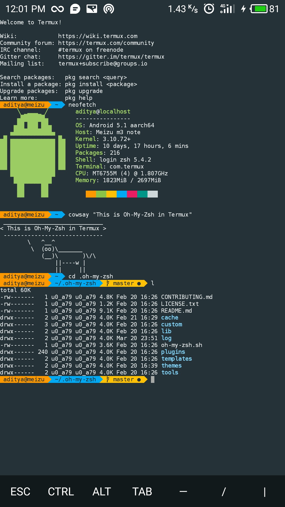Tap the green Android robot logo
The height and width of the screenshot is (507, 285).
click(x=33, y=153)
